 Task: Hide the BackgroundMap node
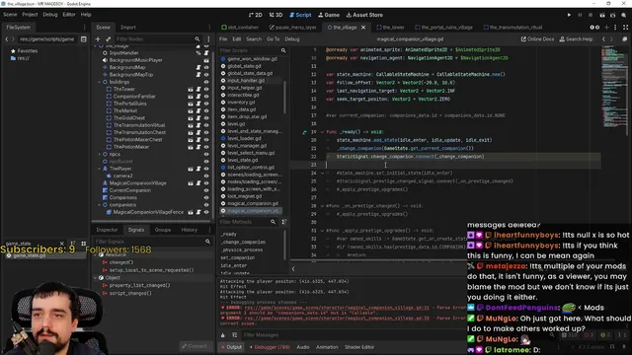pyautogui.click(x=206, y=67)
